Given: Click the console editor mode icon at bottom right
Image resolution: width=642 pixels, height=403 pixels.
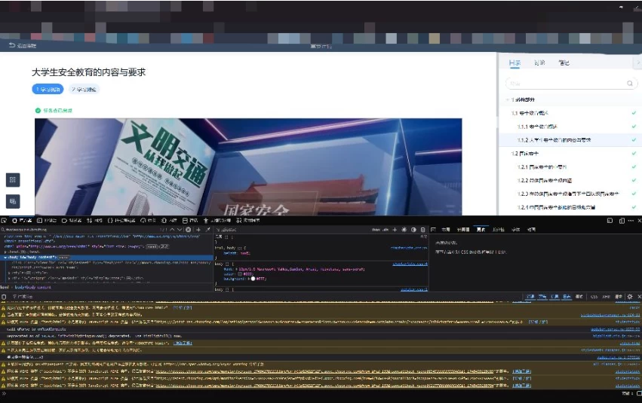Looking at the screenshot, I should coord(639,393).
